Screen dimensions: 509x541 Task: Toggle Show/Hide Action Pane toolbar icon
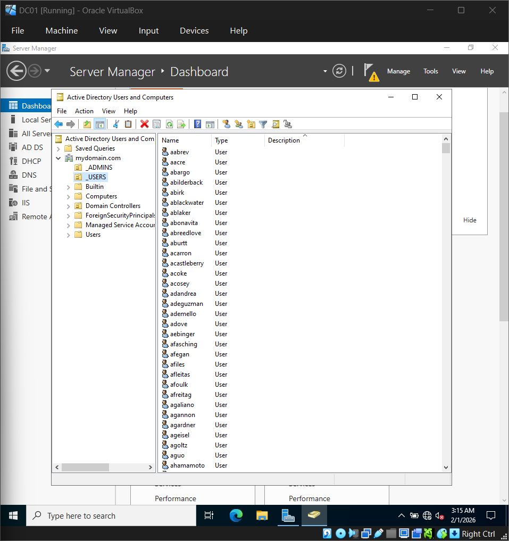(210, 124)
